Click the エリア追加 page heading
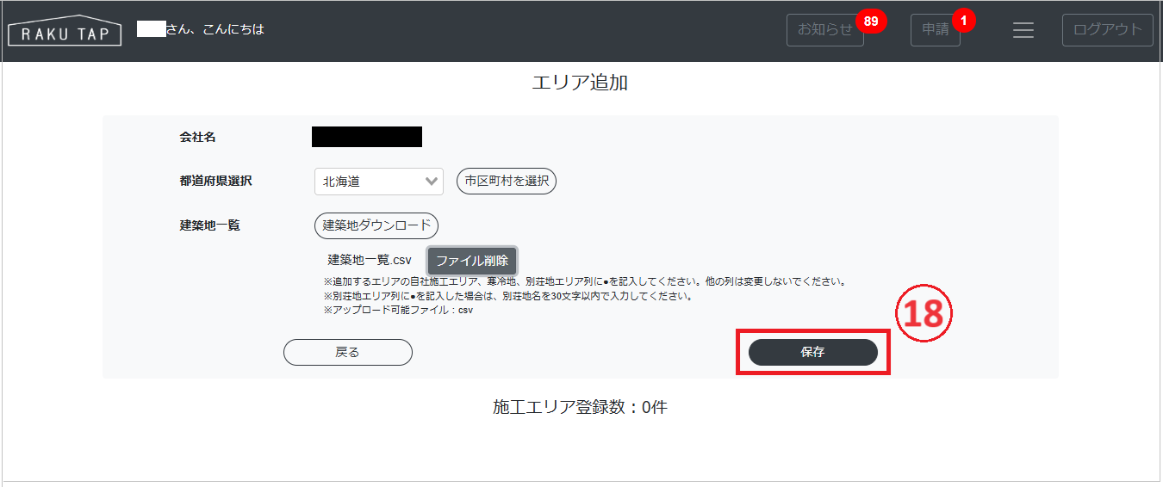 (580, 83)
